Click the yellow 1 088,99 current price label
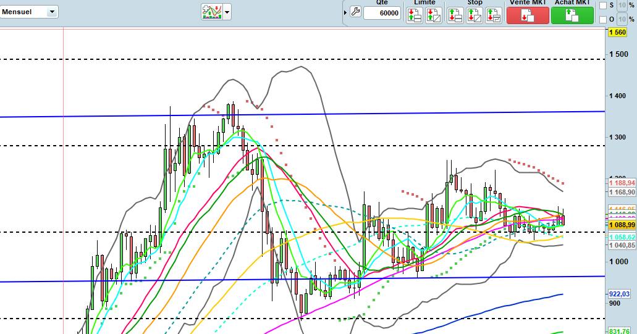Image resolution: width=637 pixels, height=334 pixels. pos(622,226)
